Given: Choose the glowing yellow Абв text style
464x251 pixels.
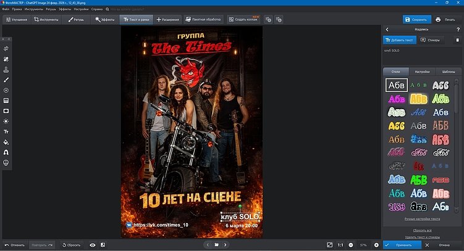Looking at the screenshot, I should point(418,99).
